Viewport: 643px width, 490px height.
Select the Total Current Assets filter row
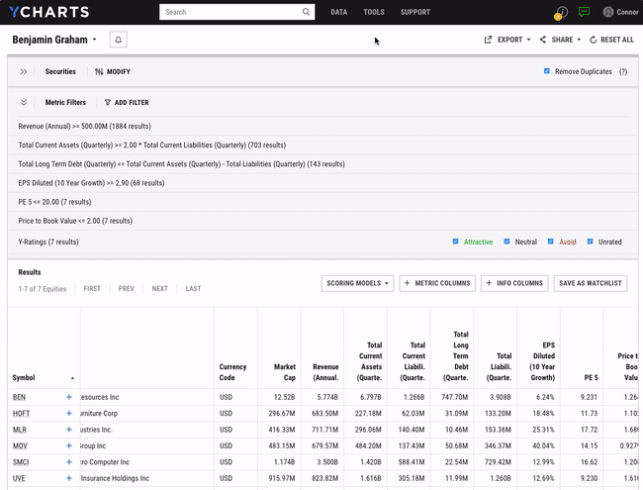tap(322, 145)
